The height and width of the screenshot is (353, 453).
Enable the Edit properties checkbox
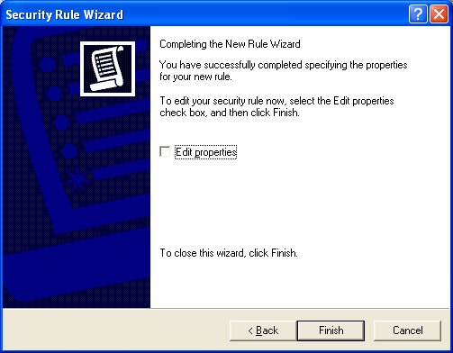[165, 151]
